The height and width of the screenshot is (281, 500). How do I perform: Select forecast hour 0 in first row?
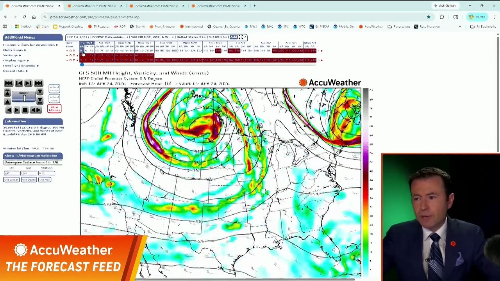click(x=82, y=51)
